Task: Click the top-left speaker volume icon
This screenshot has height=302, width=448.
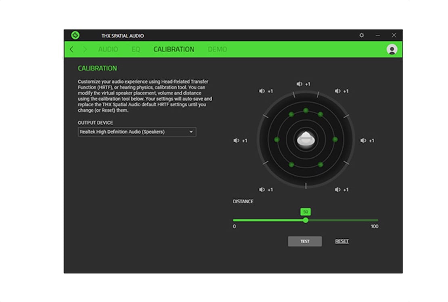Action: [x=262, y=91]
